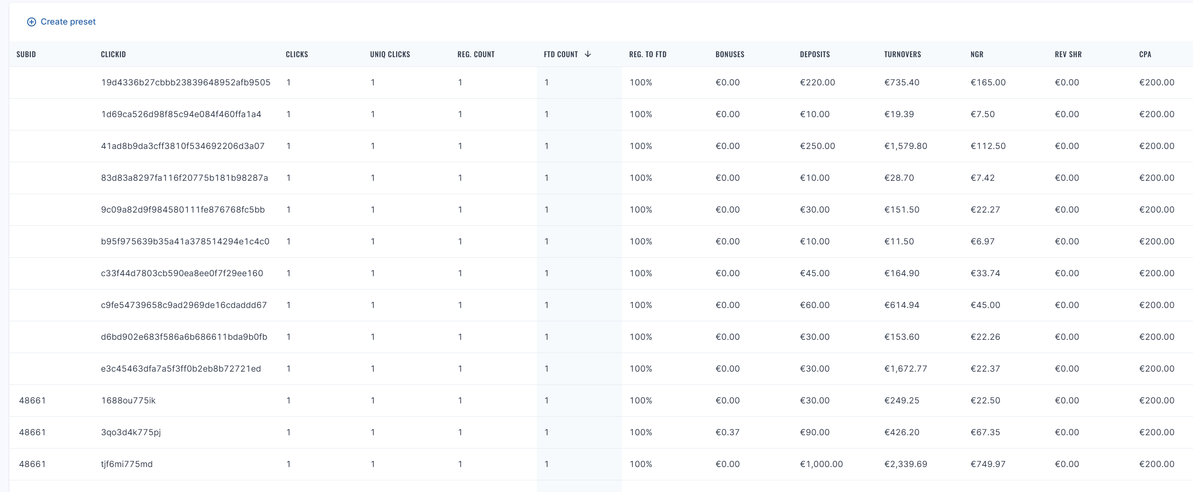Screen dimensions: 1193x492
Task: Select click ID 41ad8b9da3cff3810f534692206d3a07
Action: [183, 146]
